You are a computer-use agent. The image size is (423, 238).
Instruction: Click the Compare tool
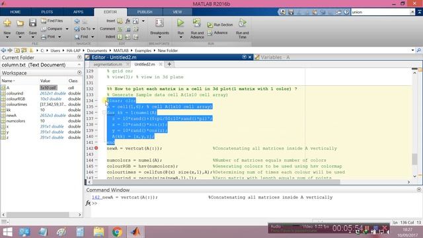pyautogui.click(x=52, y=28)
